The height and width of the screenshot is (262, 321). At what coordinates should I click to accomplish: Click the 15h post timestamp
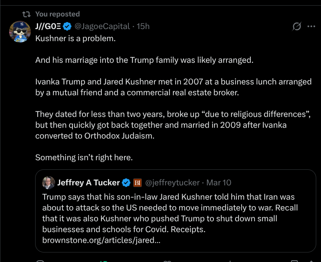[x=143, y=26]
